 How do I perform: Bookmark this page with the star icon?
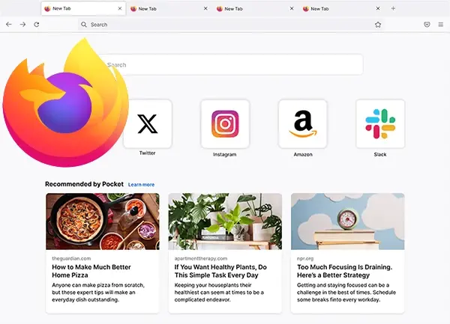378,25
